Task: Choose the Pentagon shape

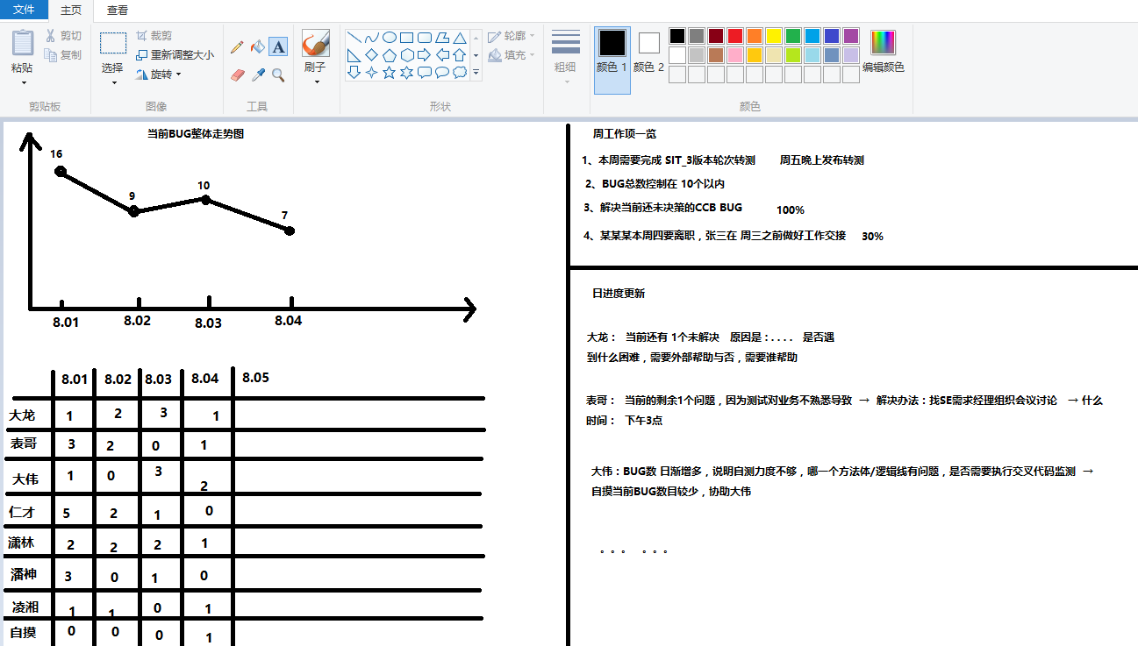Action: pyautogui.click(x=389, y=55)
